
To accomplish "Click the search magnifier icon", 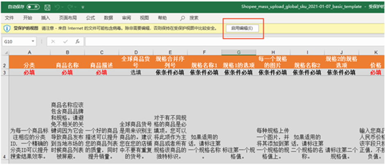I will 182,18.
